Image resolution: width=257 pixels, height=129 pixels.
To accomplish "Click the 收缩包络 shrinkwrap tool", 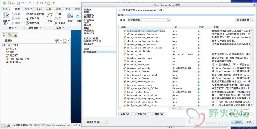I will pos(32,23).
